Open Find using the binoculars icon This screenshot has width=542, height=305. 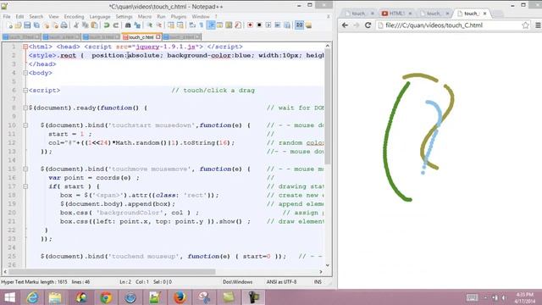tap(128, 25)
